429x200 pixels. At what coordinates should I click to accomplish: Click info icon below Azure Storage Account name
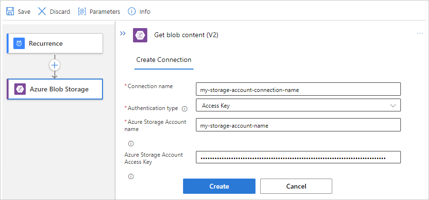131,144
